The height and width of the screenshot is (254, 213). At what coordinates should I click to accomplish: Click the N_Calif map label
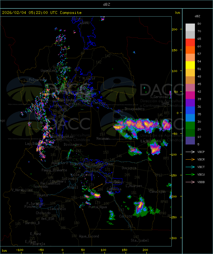(x=89, y=78)
